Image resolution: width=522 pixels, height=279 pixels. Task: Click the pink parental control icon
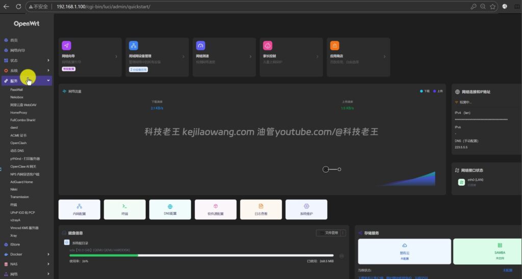tap(268, 45)
